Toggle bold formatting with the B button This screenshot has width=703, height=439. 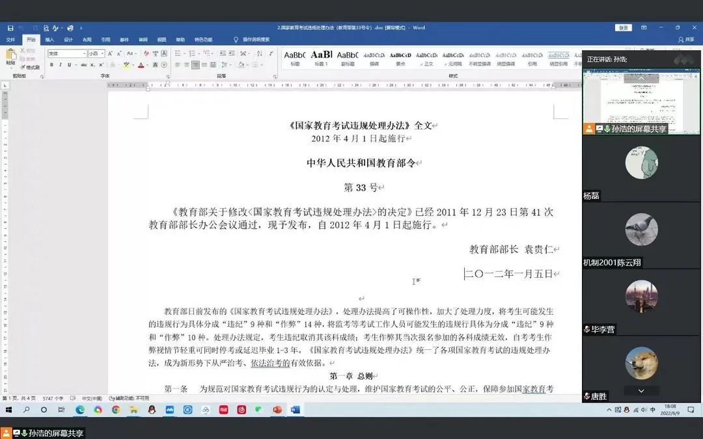(51, 65)
